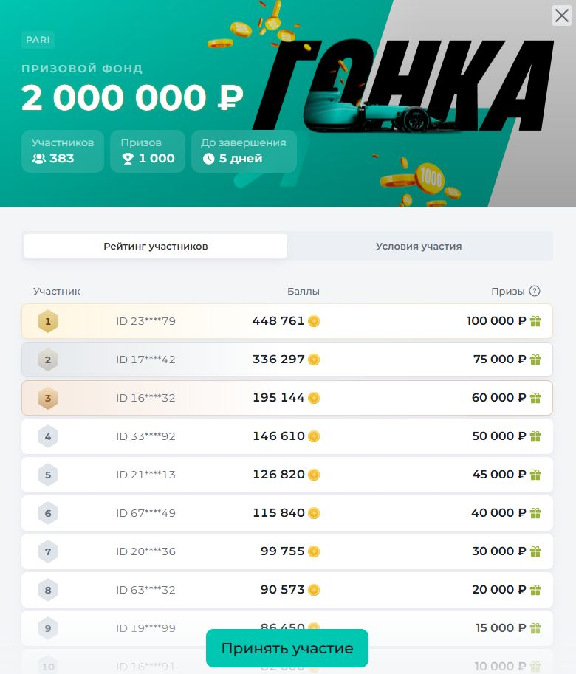
Task: Click the silver rank 2 hexagon badge
Action: pyautogui.click(x=48, y=360)
